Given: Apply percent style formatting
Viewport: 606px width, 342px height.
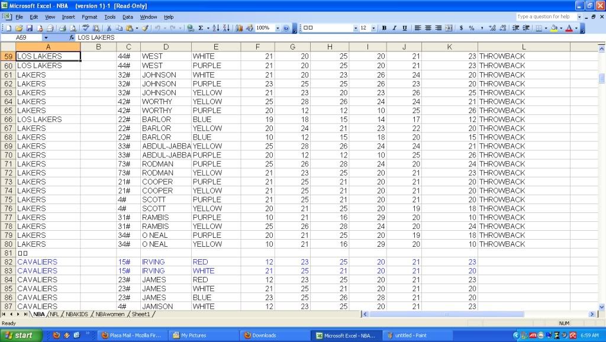Looking at the screenshot, I should click(472, 28).
